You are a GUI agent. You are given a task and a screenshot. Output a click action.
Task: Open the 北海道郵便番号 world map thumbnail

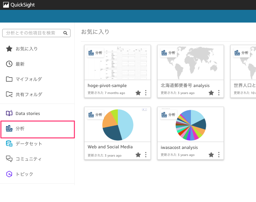190,62
